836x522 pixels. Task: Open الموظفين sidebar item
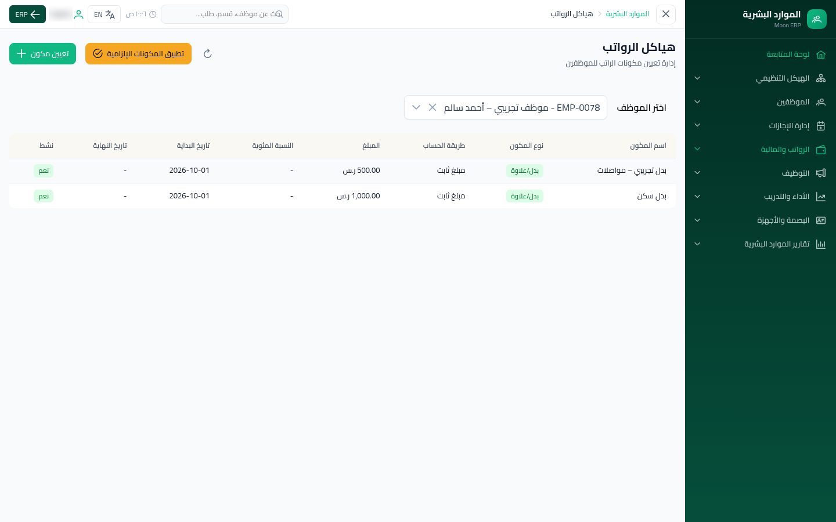point(761,102)
